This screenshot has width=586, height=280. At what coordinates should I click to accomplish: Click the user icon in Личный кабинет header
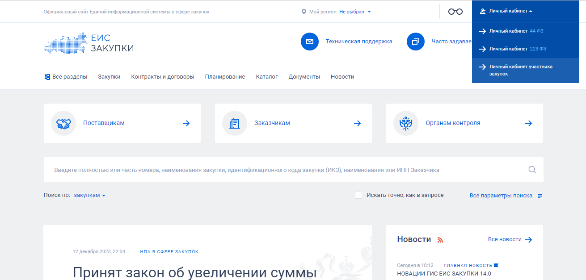point(483,11)
